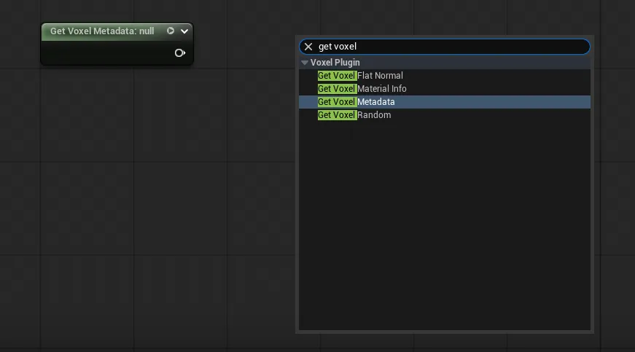
Task: Click the Voxel Plugin category label
Action: (335, 63)
